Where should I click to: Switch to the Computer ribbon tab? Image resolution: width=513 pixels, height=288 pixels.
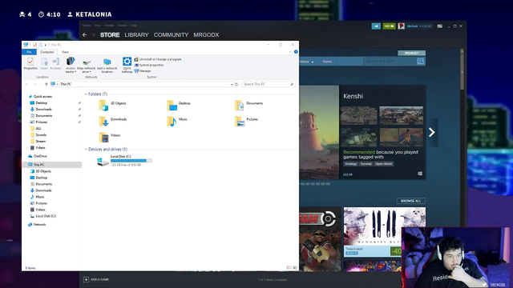tap(46, 52)
